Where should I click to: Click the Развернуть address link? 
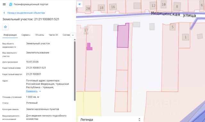point(32,91)
